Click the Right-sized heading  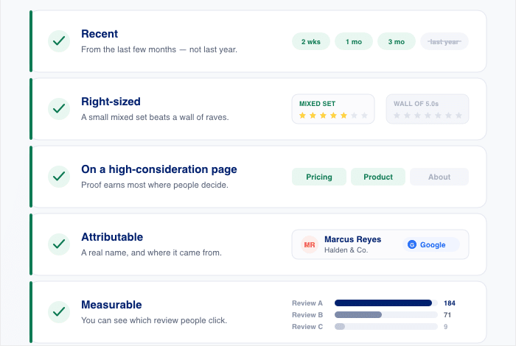point(111,102)
